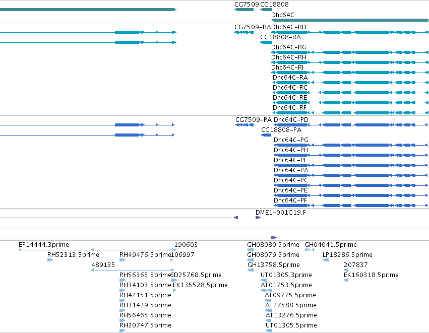Select EST GH08080.5prime
Viewport: 429px width, 333px height.
point(273,245)
